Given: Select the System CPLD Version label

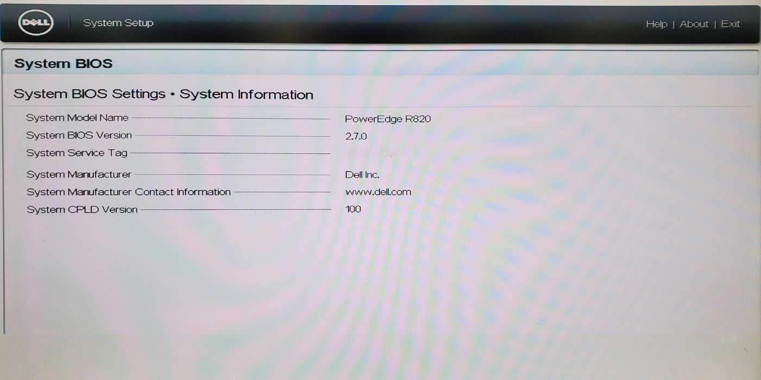Looking at the screenshot, I should point(82,210).
